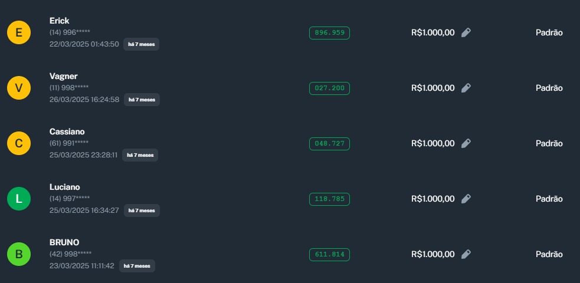
Task: Click the "há 7 meses" tag for Cassiano
Action: pos(140,155)
